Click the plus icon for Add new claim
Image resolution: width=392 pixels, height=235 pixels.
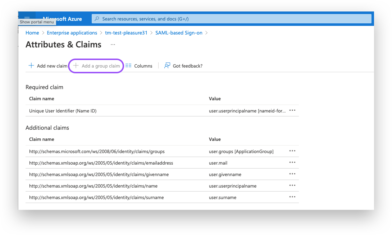click(31, 66)
